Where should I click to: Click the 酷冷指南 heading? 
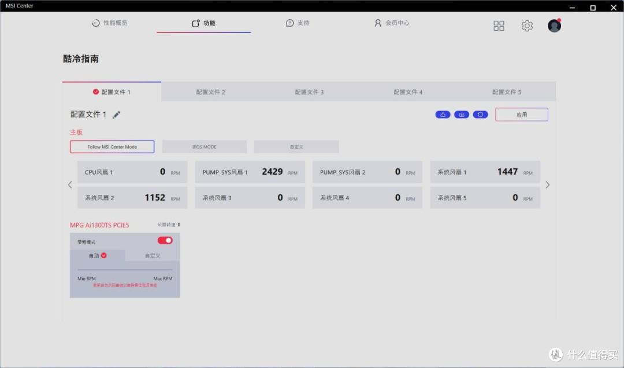[81, 58]
